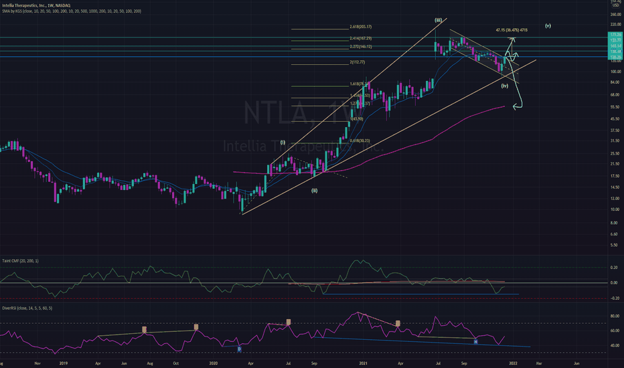Select the DiverRSI indicator label
The image size is (624, 368).
click(x=27, y=308)
